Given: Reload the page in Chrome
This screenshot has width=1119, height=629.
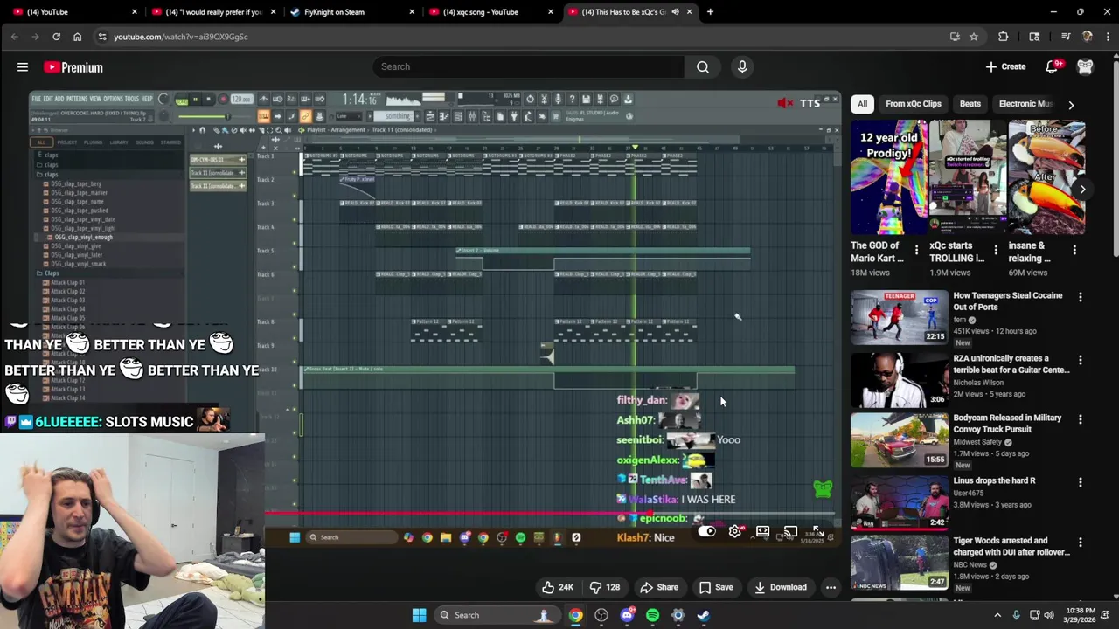Looking at the screenshot, I should 56,37.
